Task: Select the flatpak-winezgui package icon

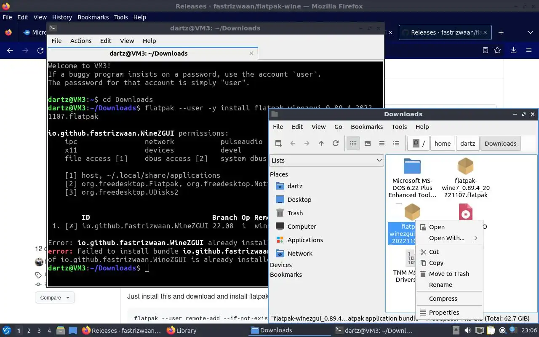Action: (412, 212)
